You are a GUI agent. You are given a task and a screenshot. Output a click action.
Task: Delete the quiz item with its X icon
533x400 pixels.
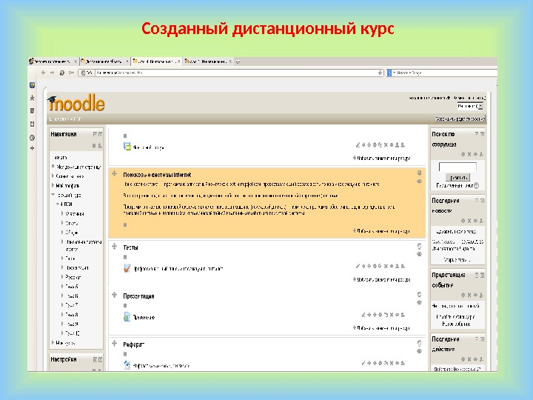pos(386,266)
